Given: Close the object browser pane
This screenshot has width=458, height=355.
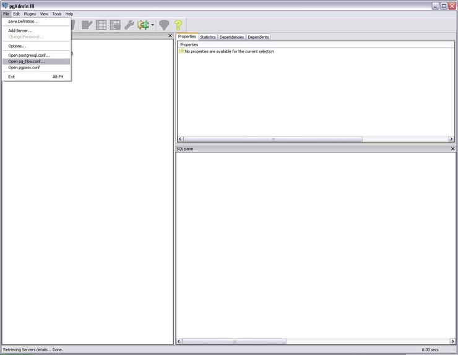Looking at the screenshot, I should click(x=170, y=36).
